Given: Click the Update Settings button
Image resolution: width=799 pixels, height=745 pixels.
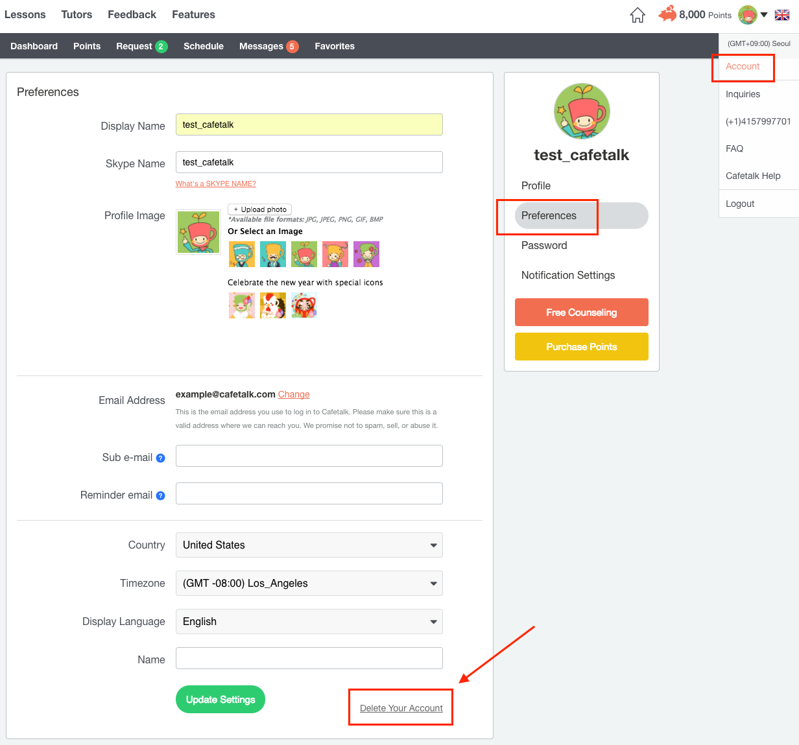Looking at the screenshot, I should (221, 699).
